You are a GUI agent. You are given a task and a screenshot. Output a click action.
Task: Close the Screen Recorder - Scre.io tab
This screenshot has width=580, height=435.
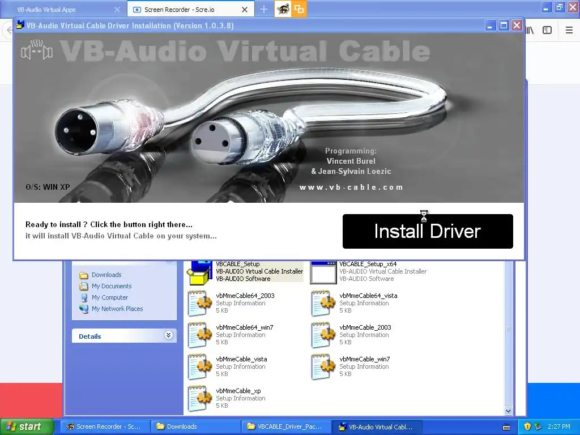[x=245, y=10]
